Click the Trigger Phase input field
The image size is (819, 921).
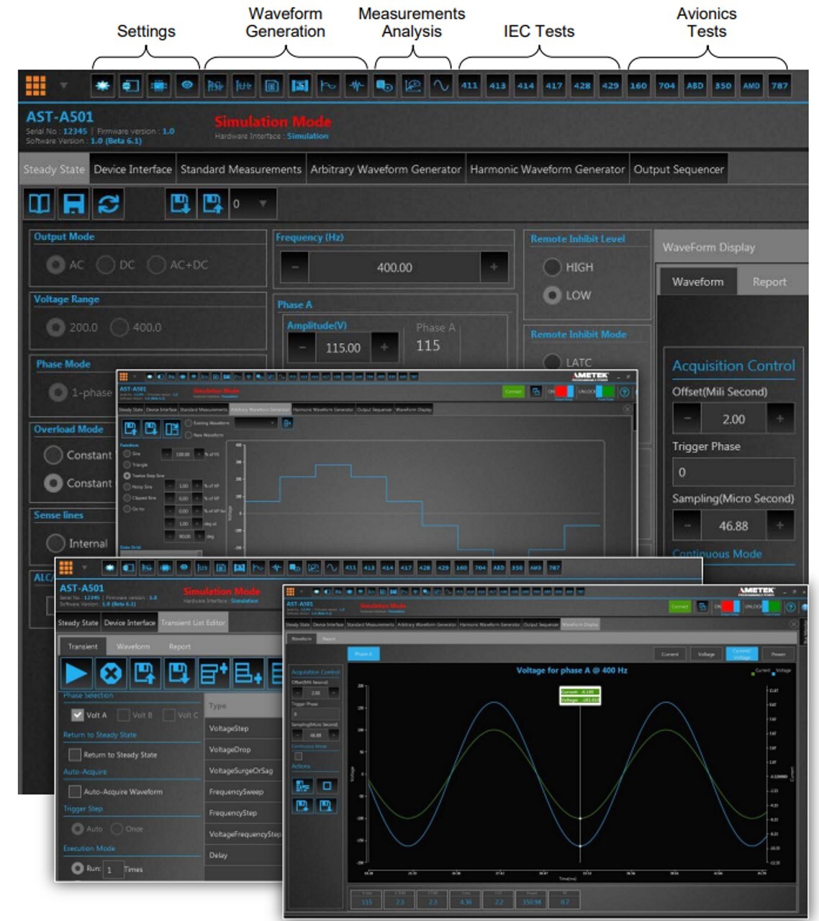pos(733,473)
